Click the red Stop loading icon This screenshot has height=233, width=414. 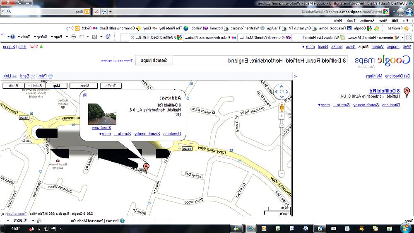pyautogui.click(x=96, y=12)
